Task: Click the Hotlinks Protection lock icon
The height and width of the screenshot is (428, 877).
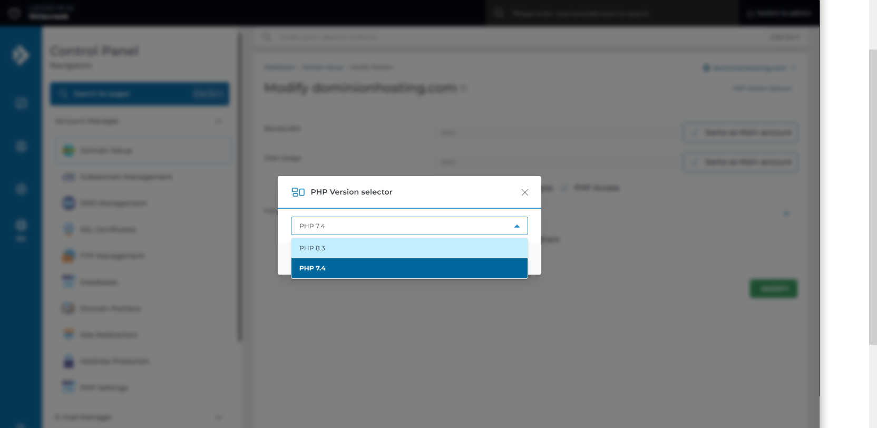Action: click(x=69, y=362)
